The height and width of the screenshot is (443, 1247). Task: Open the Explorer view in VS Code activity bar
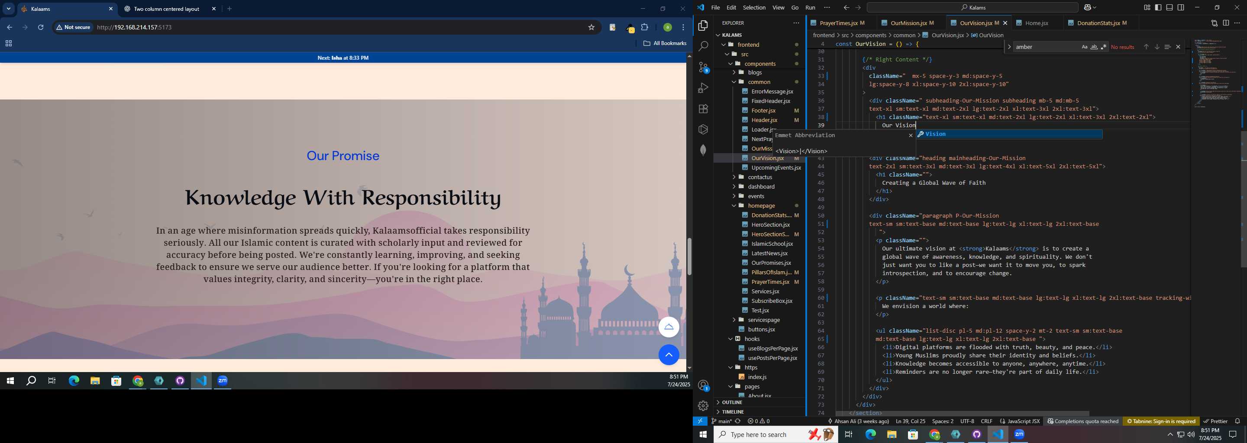703,26
